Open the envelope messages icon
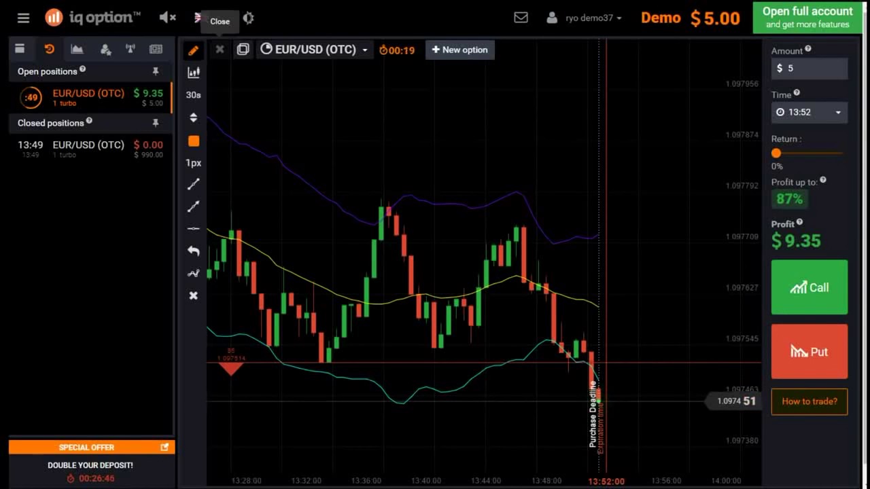This screenshot has height=489, width=870. click(x=521, y=18)
